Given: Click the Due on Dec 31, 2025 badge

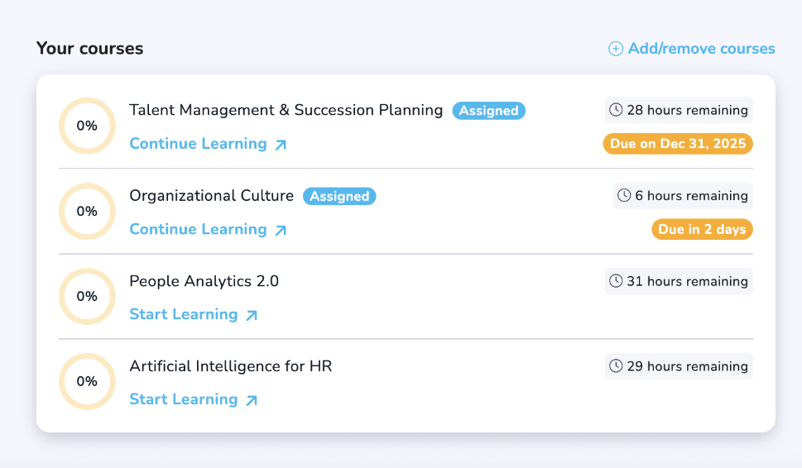Looking at the screenshot, I should point(677,144).
